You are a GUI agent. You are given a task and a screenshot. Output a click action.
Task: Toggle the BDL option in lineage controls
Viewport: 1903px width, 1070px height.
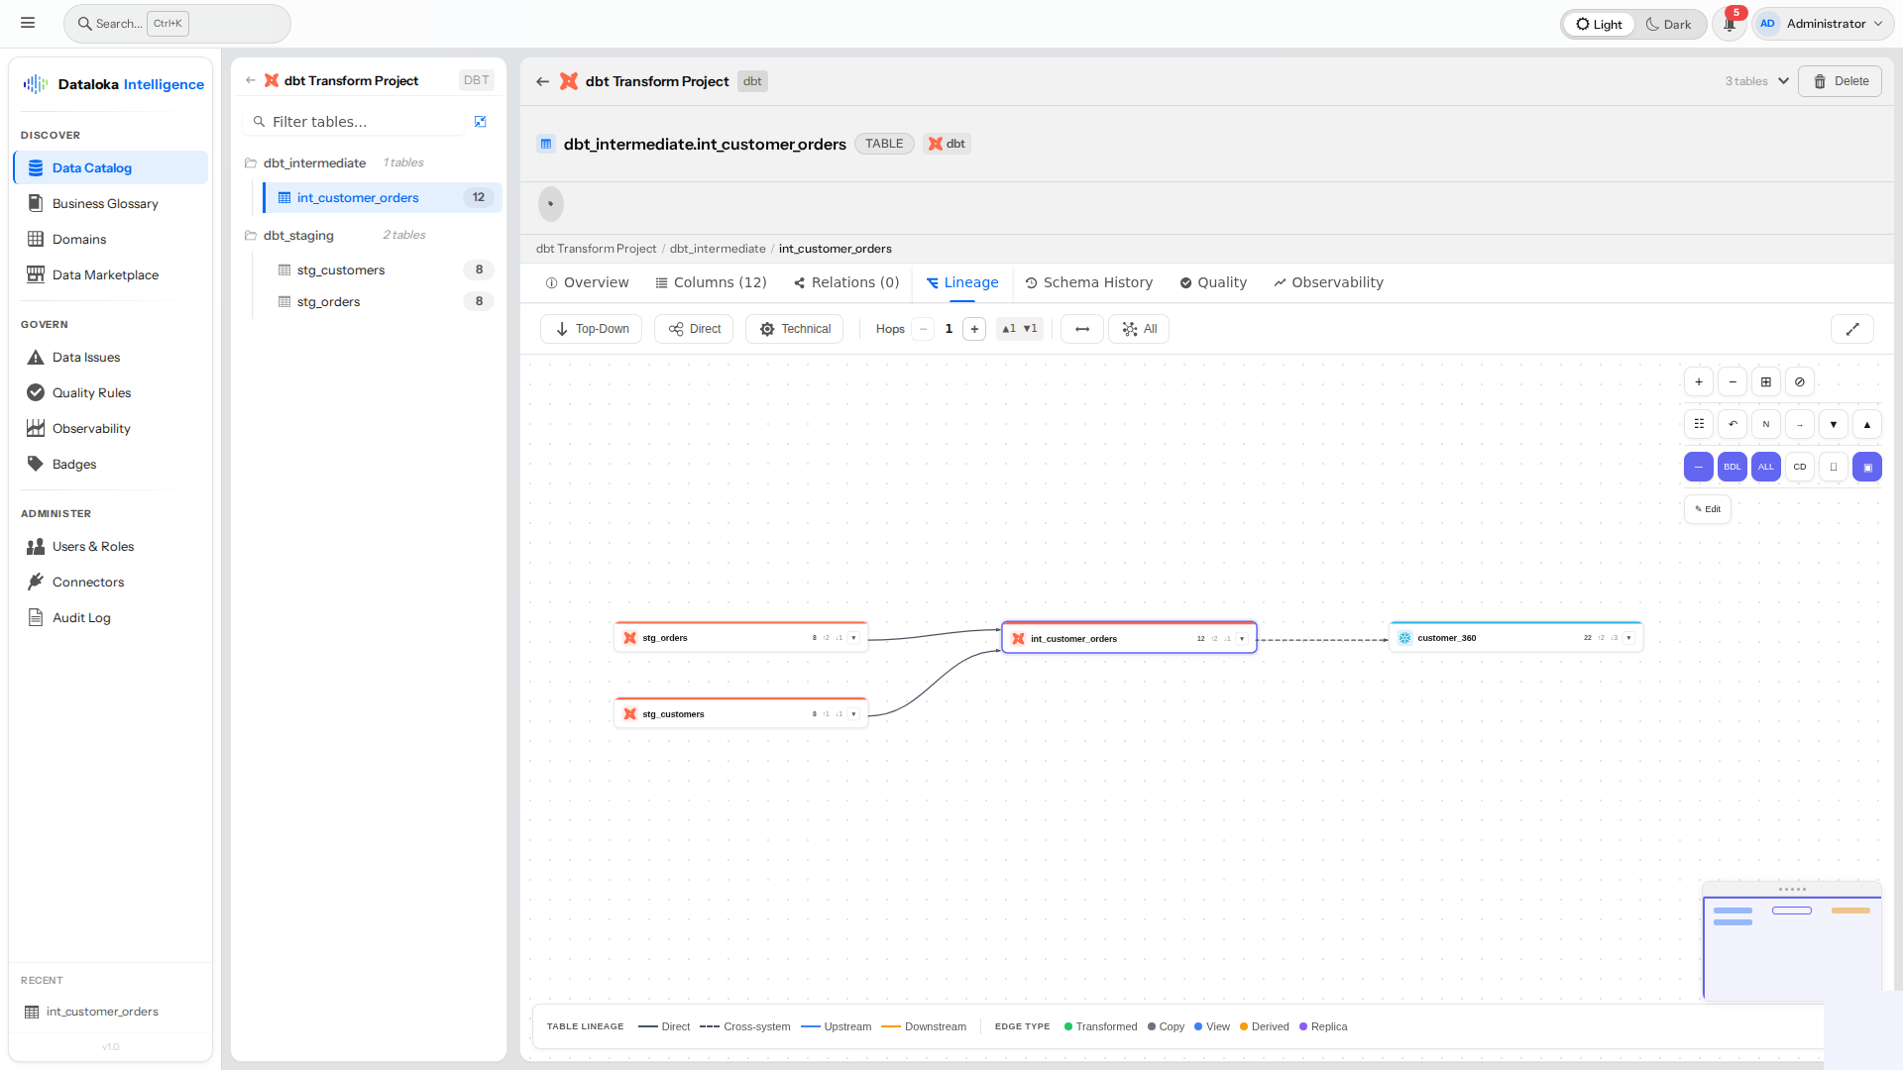(1733, 467)
